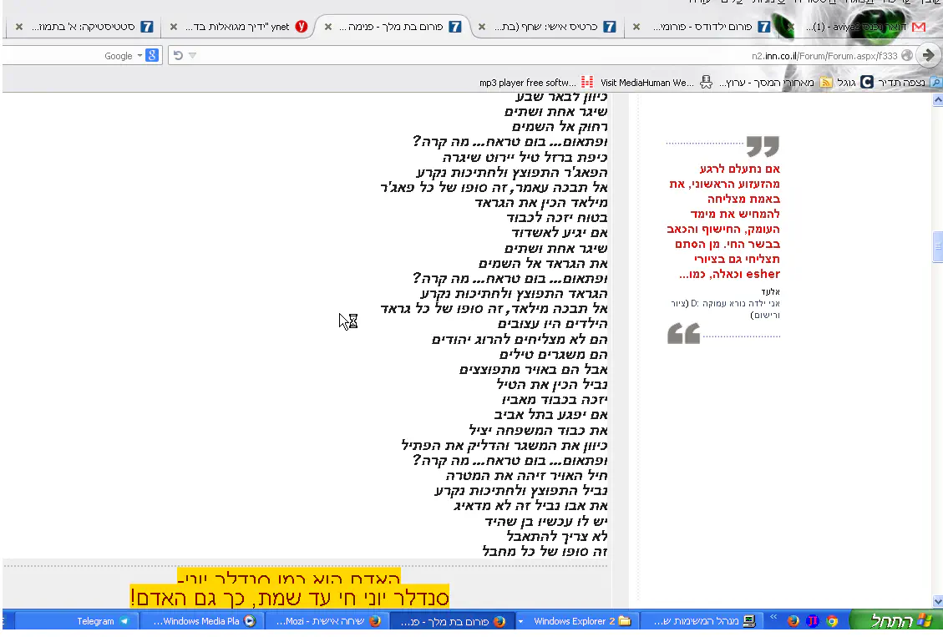
Task: Open the URL history dropdown arrow
Action: coord(192,55)
